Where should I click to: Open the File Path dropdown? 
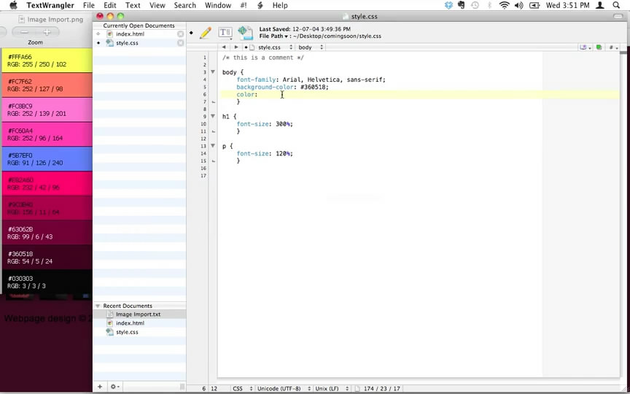[274, 36]
